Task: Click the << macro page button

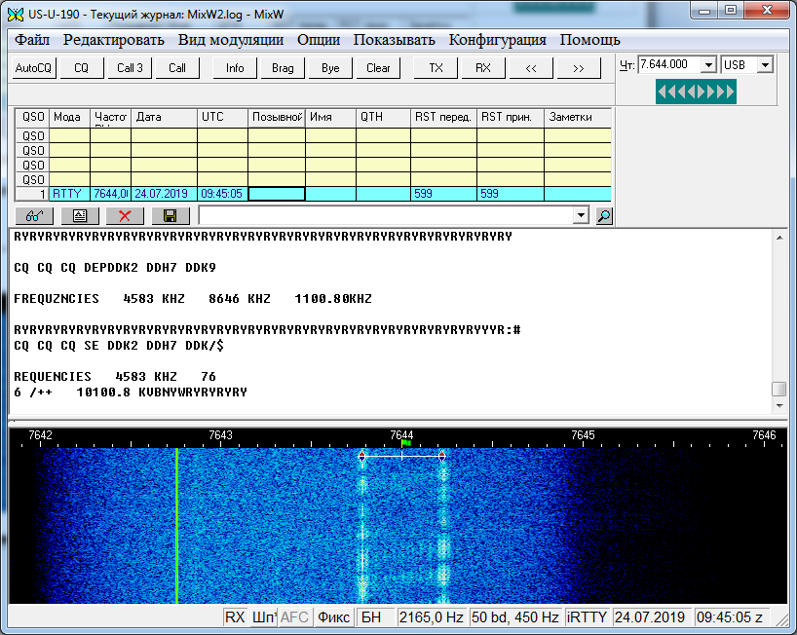Action: point(531,68)
